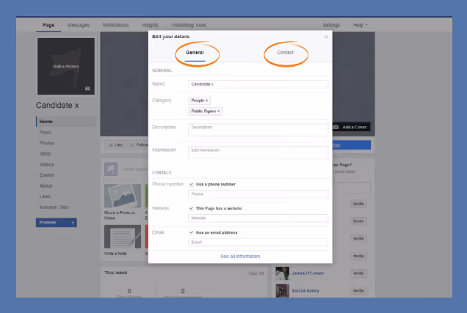Focus the Description text box
The image size is (467, 313).
point(258,130)
